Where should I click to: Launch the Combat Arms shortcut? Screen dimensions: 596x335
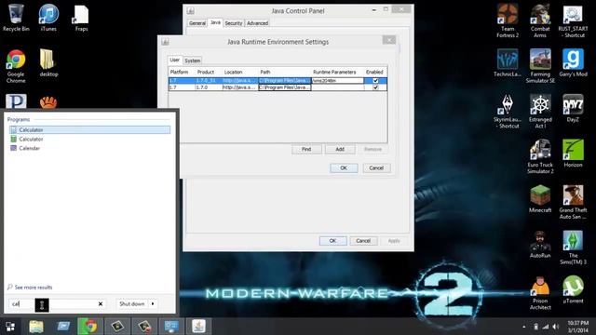click(540, 20)
